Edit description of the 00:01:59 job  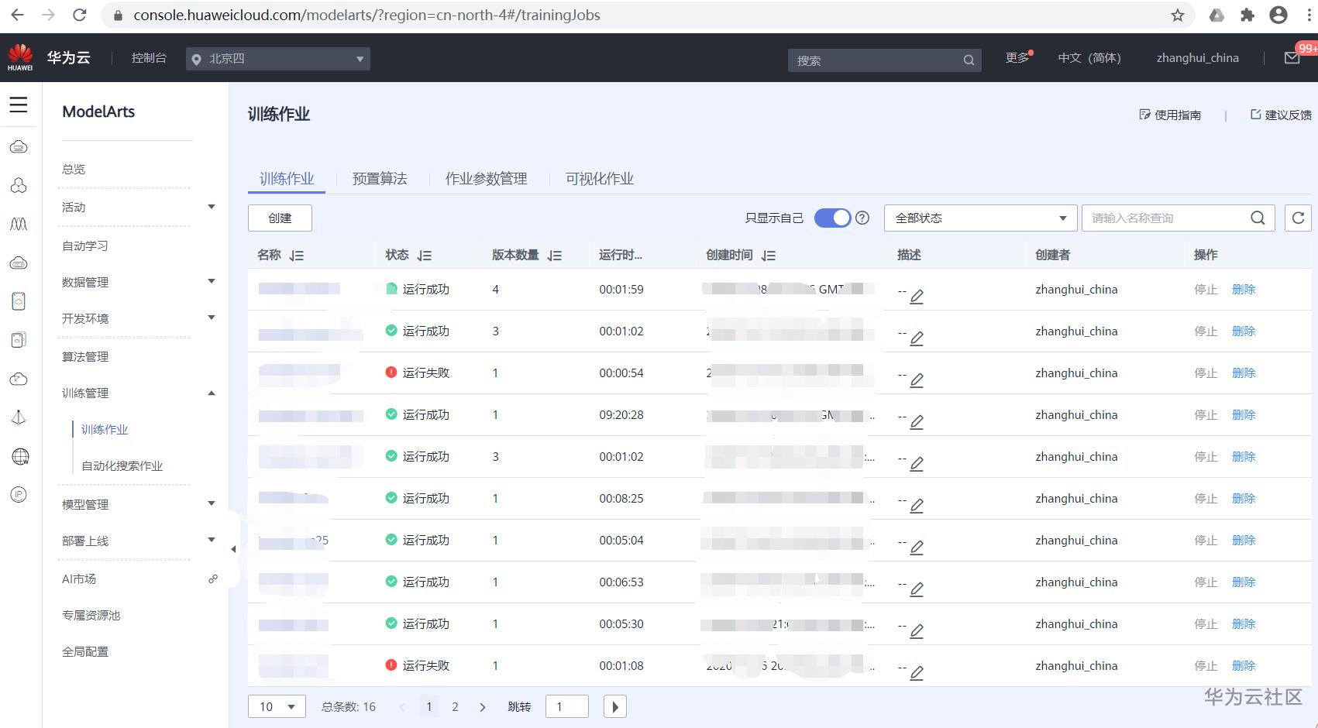pos(917,297)
